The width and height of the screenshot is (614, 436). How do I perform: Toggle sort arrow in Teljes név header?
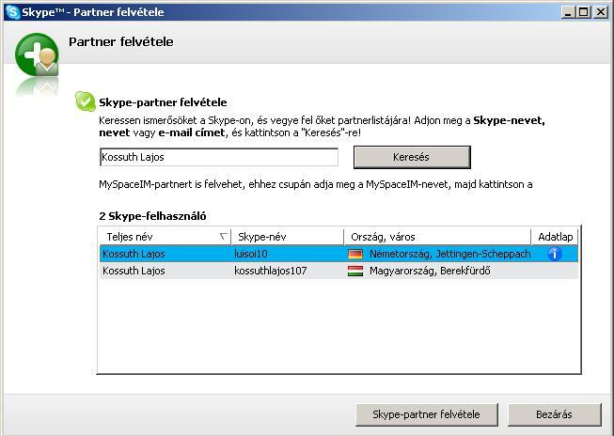[222, 237]
